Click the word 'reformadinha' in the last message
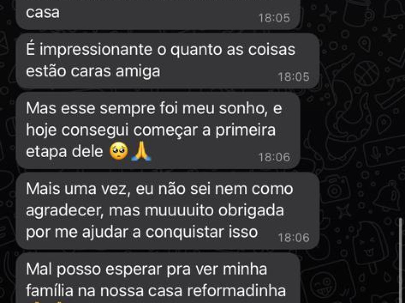This screenshot has width=405, height=303. 236,291
